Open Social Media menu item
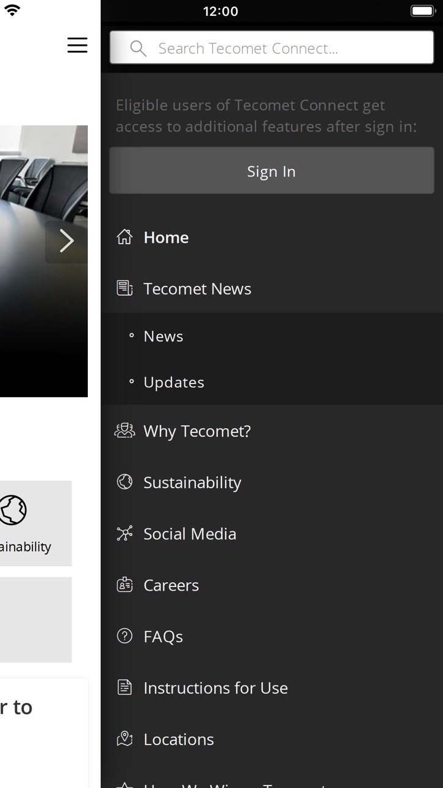 272,533
